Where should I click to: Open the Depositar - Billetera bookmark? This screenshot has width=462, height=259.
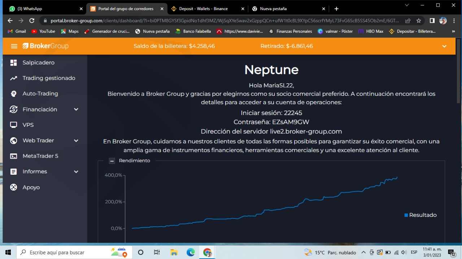click(412, 31)
